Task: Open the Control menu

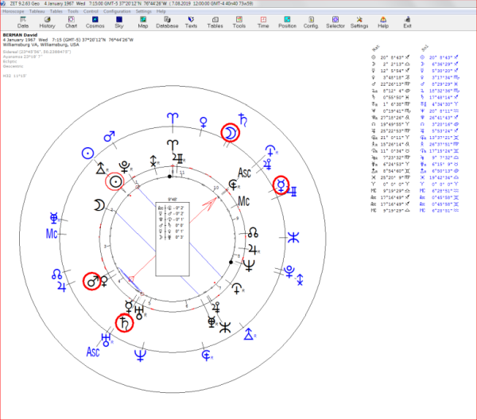Action: (91, 11)
